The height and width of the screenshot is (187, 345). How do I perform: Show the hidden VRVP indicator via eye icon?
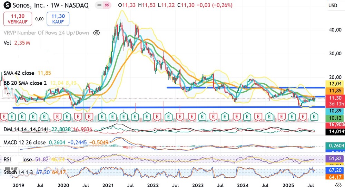click(96, 33)
